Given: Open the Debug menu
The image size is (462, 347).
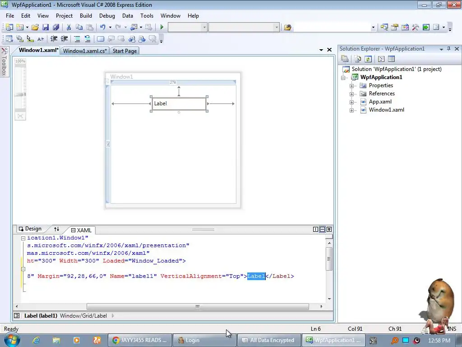Looking at the screenshot, I should (x=107, y=16).
